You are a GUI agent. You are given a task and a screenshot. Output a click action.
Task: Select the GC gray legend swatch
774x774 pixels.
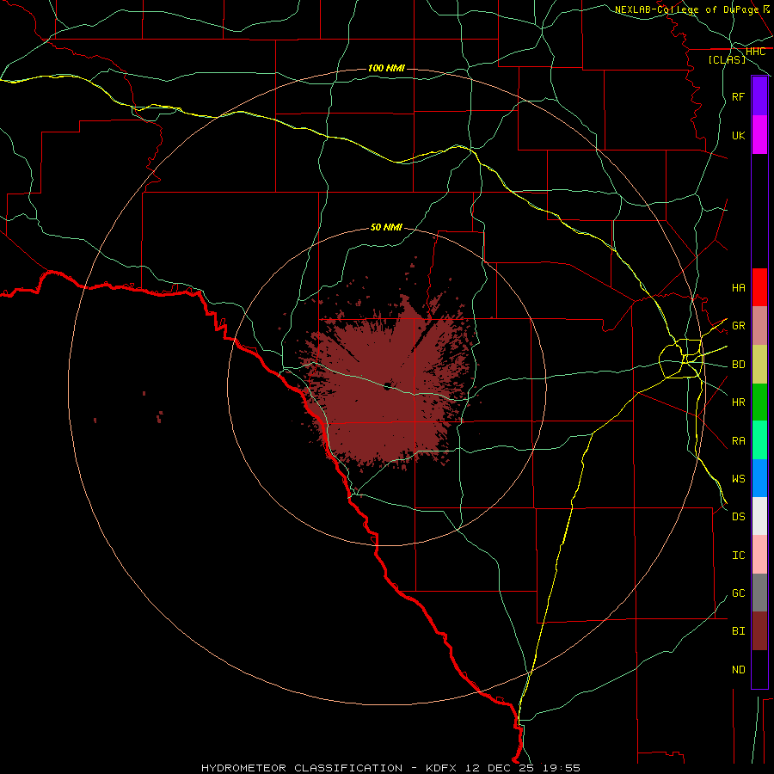coord(759,593)
